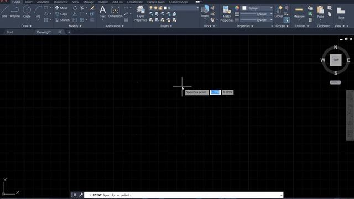354x199 pixels.
Task: Click the Make Current layer icon
Action: [175, 14]
